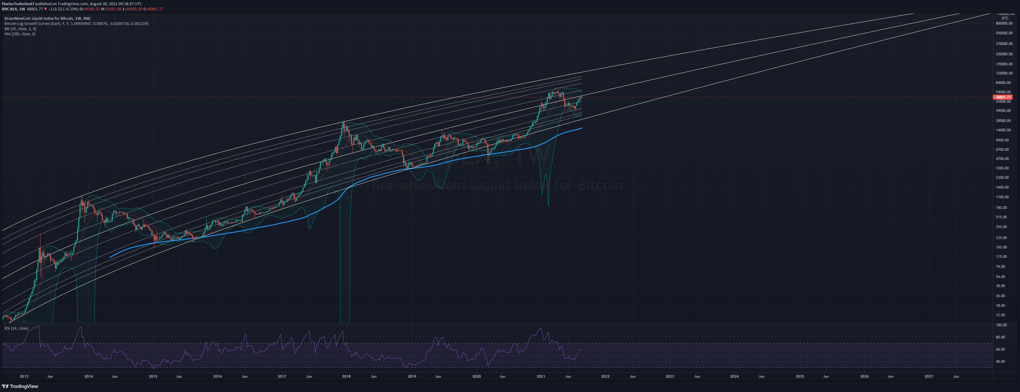Click the 2026 label on time axis
The image size is (1020, 392).
click(x=864, y=376)
